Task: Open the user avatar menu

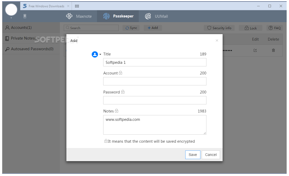Action: [11, 10]
